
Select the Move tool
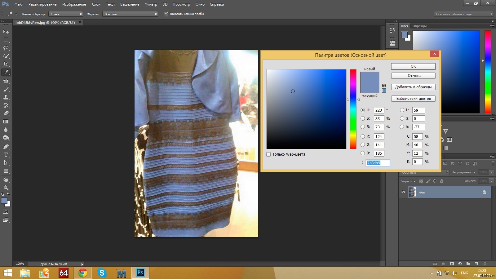(6, 32)
